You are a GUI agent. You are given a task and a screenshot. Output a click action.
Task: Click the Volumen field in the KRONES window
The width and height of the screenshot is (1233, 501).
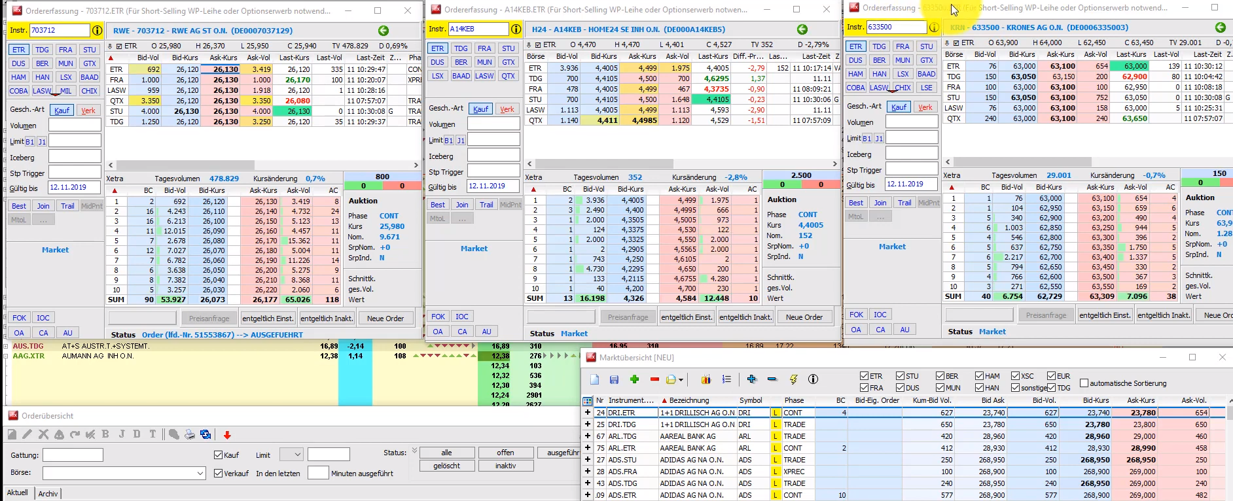pyautogui.click(x=912, y=122)
